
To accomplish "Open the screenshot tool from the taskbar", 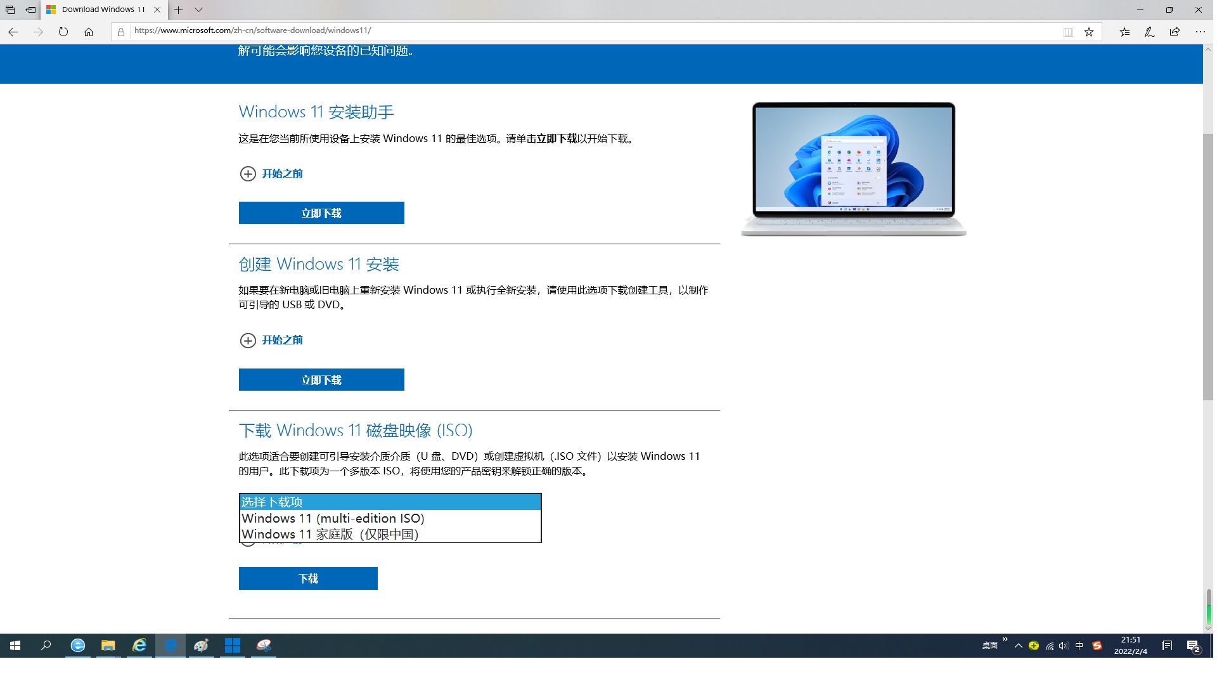I will [x=264, y=646].
